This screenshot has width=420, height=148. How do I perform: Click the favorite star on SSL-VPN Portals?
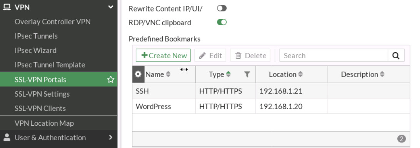click(111, 79)
